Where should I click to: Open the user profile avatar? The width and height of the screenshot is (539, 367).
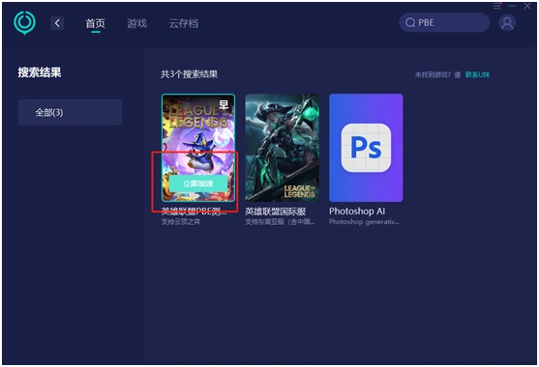507,23
